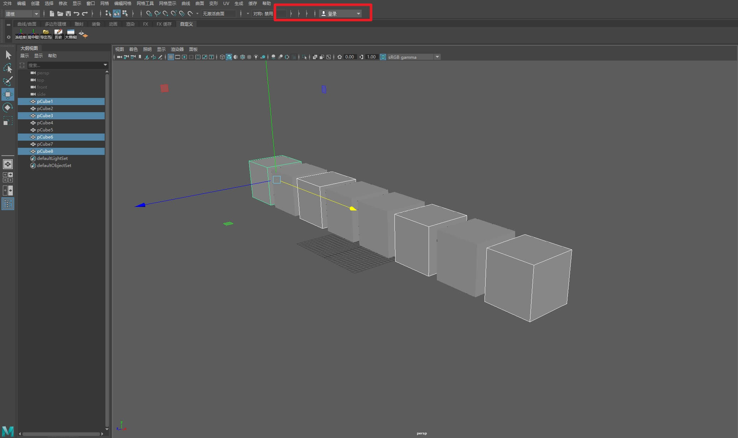Click the viewport select camera icon
This screenshot has height=438, width=738.
tap(120, 57)
